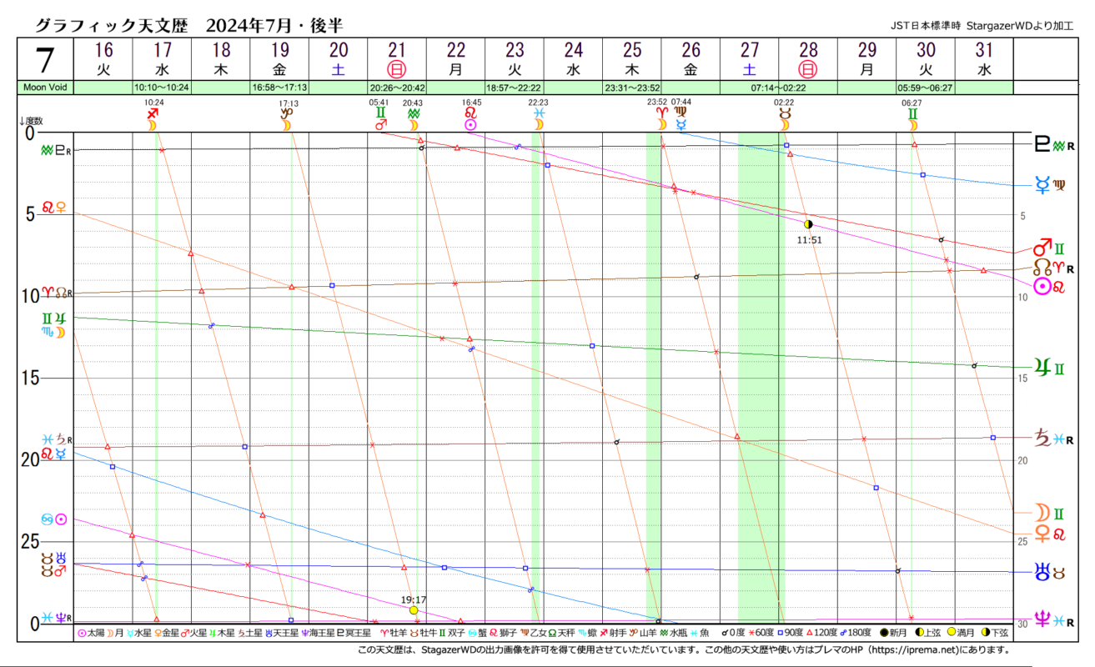The image size is (1095, 667).
Task: Click the full moon marker at 19:17
Action: click(x=414, y=610)
